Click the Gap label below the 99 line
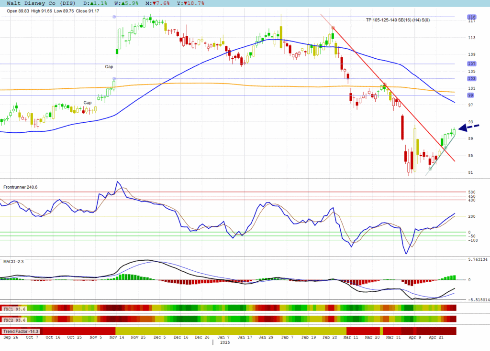Viewport: 490px width, 351px height. coord(88,103)
